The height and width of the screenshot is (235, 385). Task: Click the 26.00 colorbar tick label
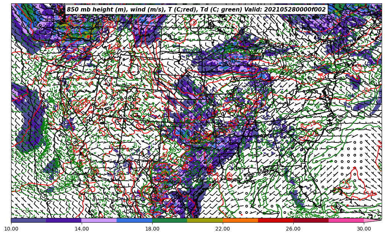(293, 229)
